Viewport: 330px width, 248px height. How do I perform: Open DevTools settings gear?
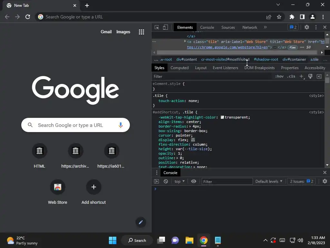coord(307,27)
